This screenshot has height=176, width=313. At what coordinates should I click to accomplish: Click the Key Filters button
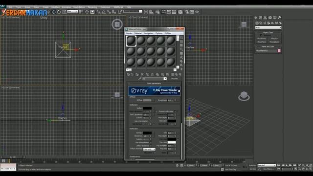click(x=268, y=169)
